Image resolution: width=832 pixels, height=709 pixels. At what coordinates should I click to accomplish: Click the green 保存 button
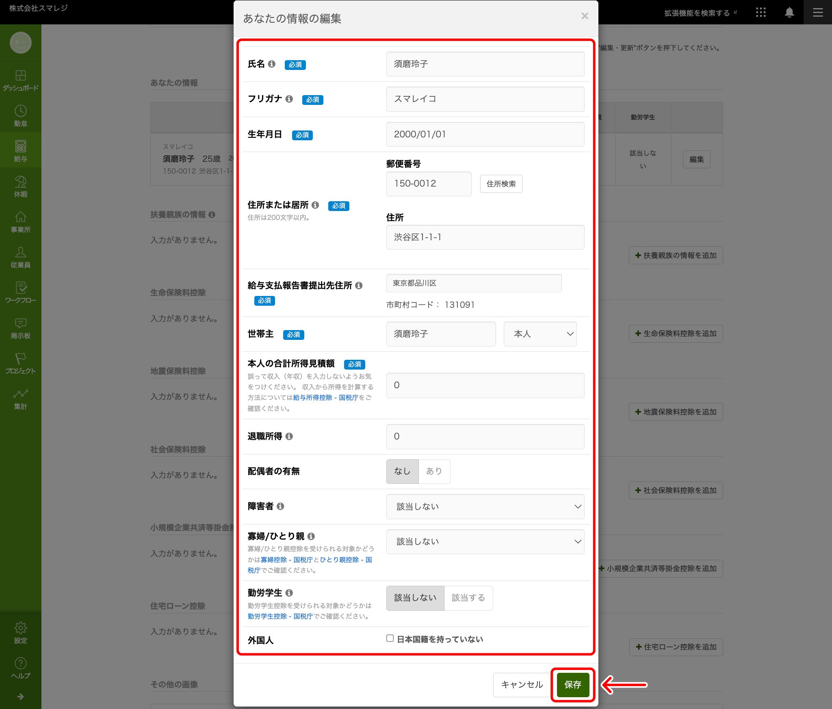point(573,685)
